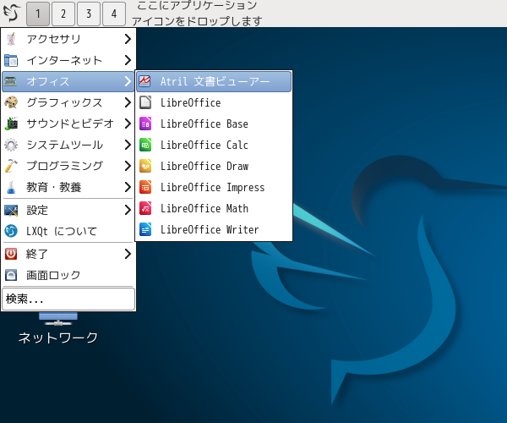507x423 pixels.
Task: Expand the 設定 submenu arrow
Action: pos(128,211)
